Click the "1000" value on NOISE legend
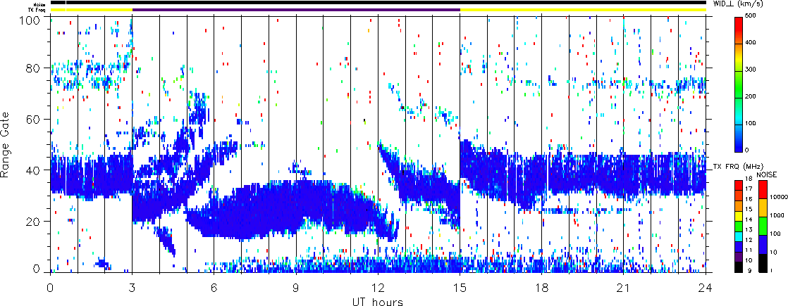 777,216
